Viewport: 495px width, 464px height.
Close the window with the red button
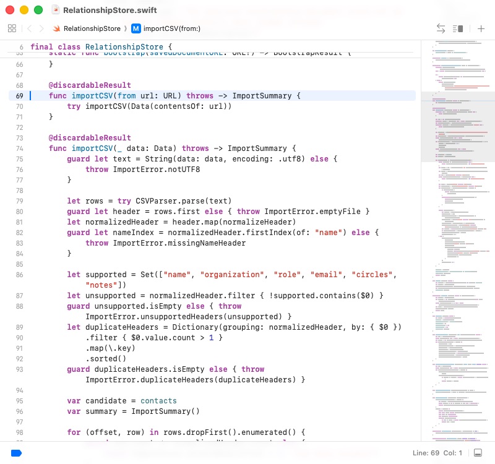point(10,10)
